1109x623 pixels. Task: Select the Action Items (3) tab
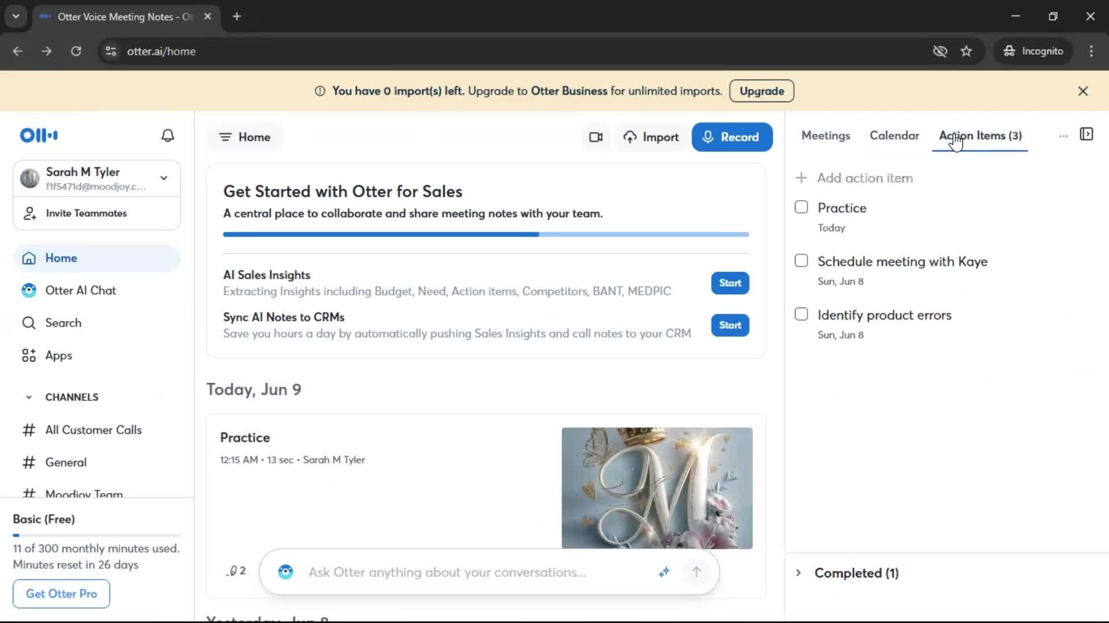coord(980,136)
